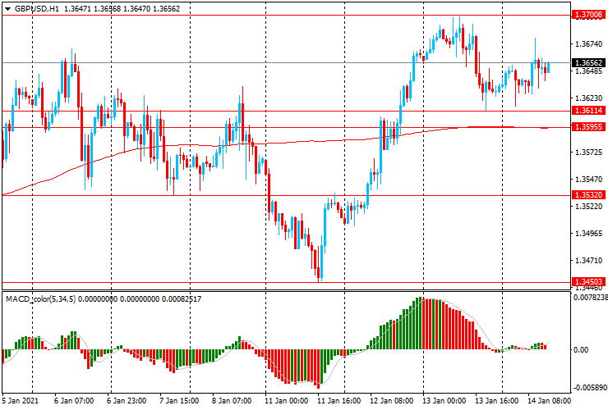Viewport: 608px width, 410px height.
Task: Click the 1.34710 value on price axis
Action: (588, 260)
